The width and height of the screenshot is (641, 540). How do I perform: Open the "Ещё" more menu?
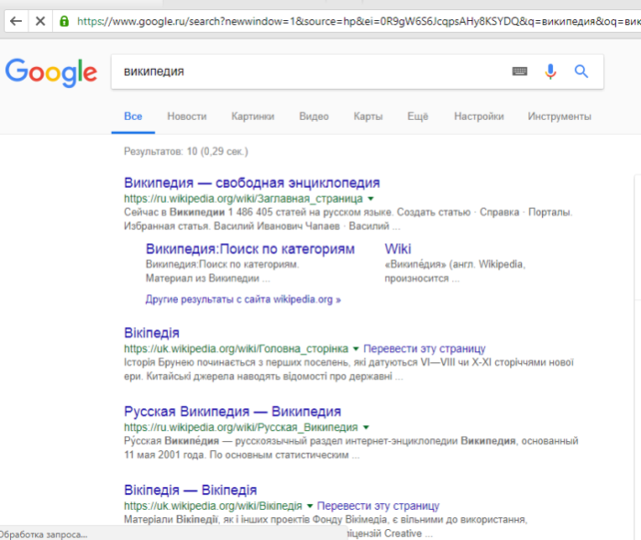tap(417, 116)
